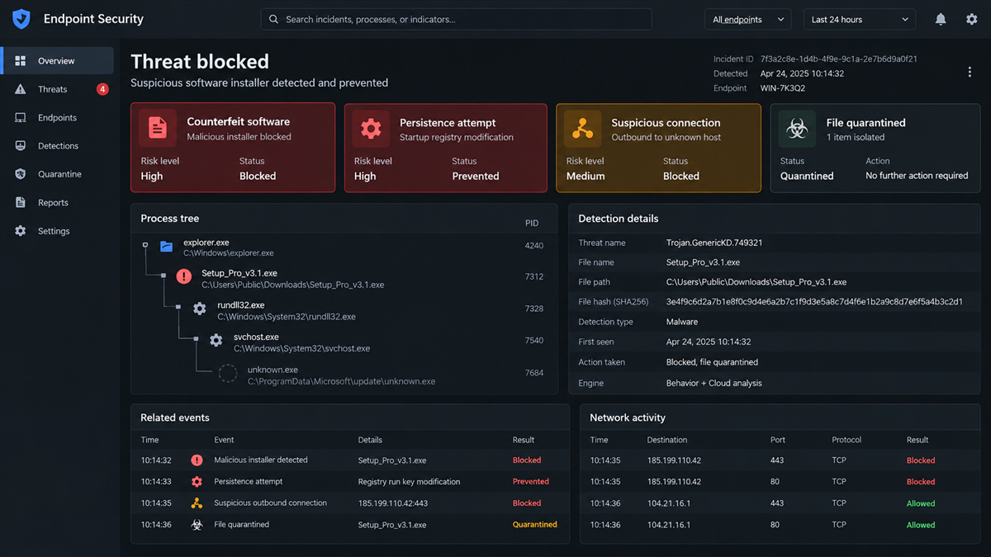Click the Malicious installer detected event icon
The height and width of the screenshot is (557, 991).
(197, 460)
